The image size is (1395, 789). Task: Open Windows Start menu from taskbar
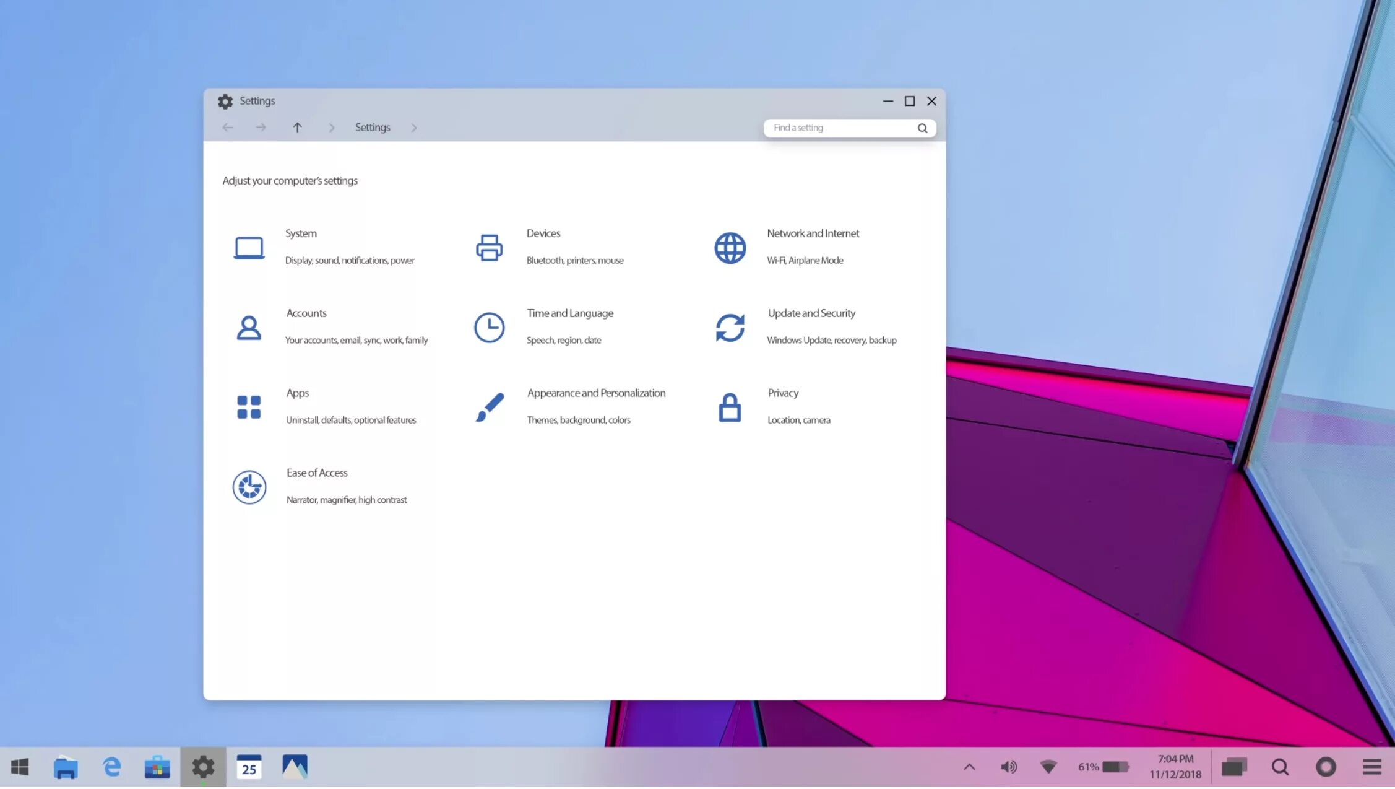[x=19, y=767]
